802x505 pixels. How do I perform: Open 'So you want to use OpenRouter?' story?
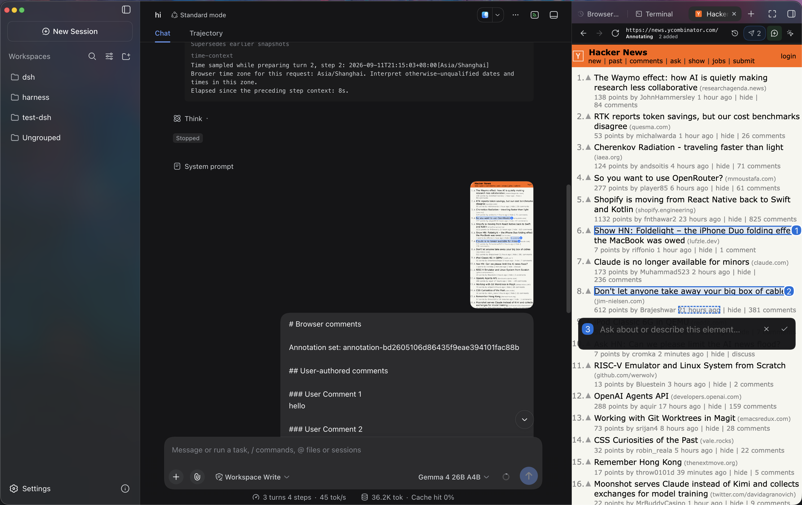(x=658, y=178)
